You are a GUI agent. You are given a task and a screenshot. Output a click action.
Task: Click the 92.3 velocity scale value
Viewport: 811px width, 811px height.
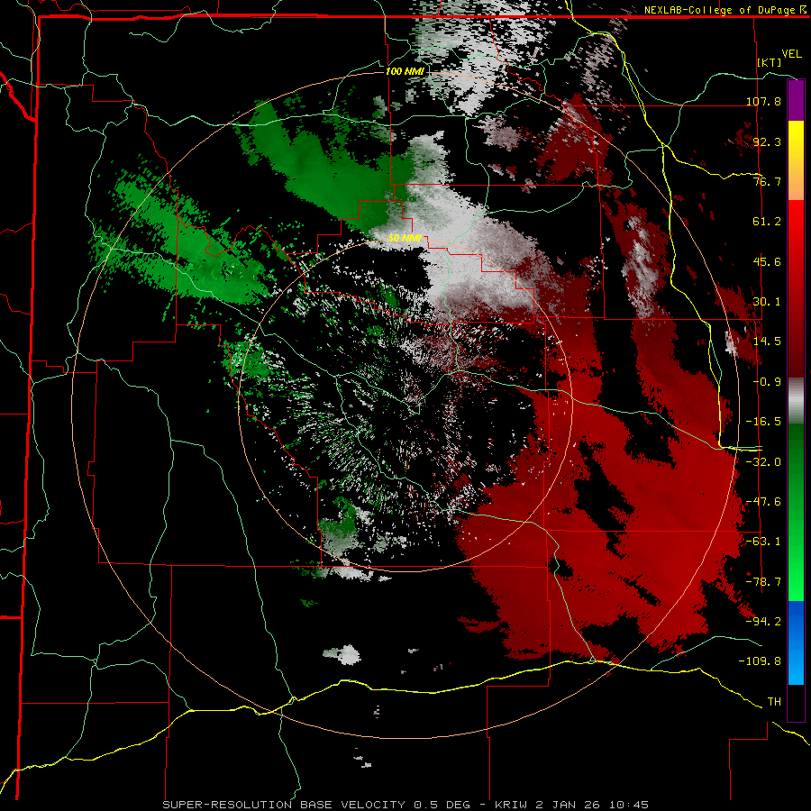pos(767,141)
